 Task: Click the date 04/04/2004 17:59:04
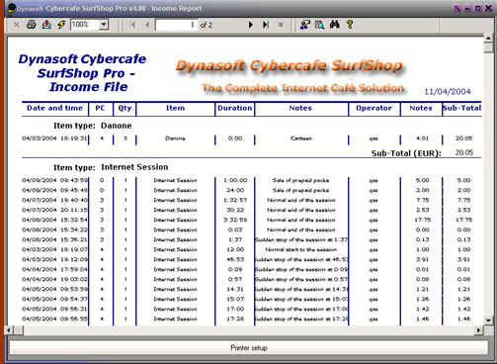(54, 269)
